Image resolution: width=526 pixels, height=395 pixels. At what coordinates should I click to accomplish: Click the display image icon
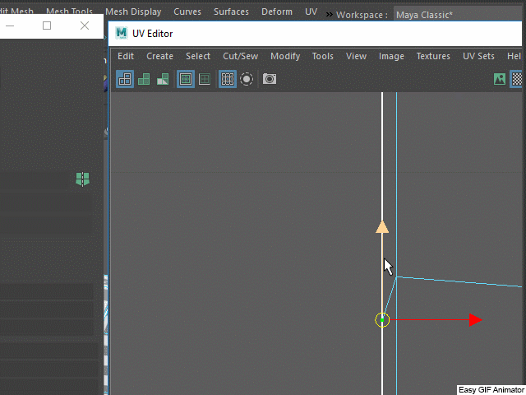500,79
